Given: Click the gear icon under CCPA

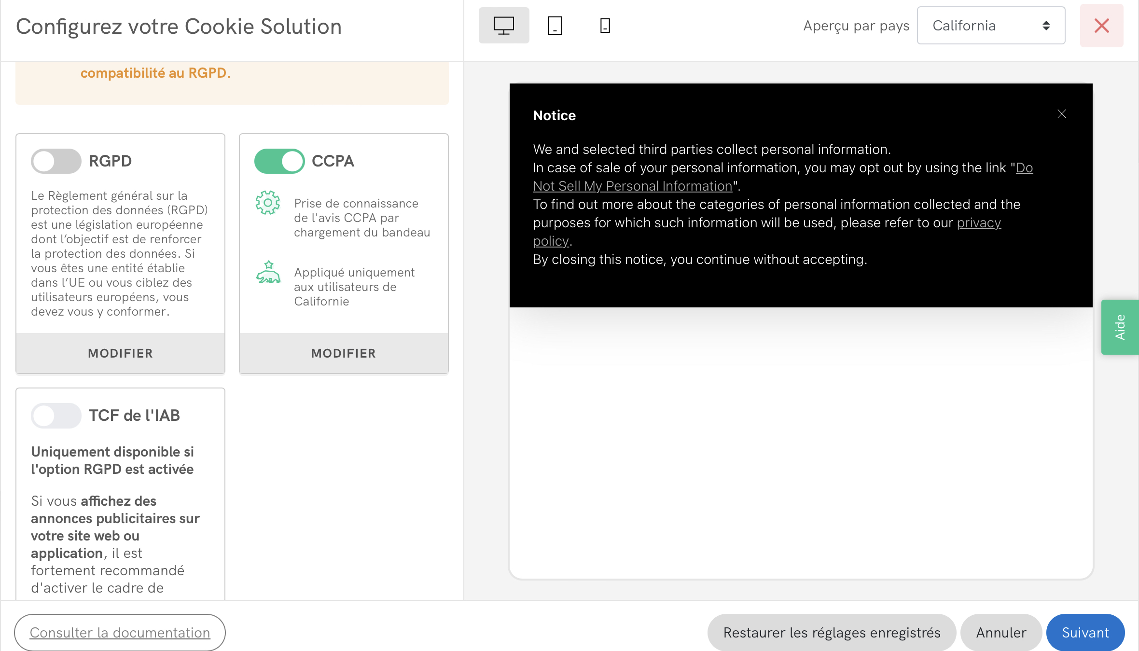Looking at the screenshot, I should tap(267, 203).
